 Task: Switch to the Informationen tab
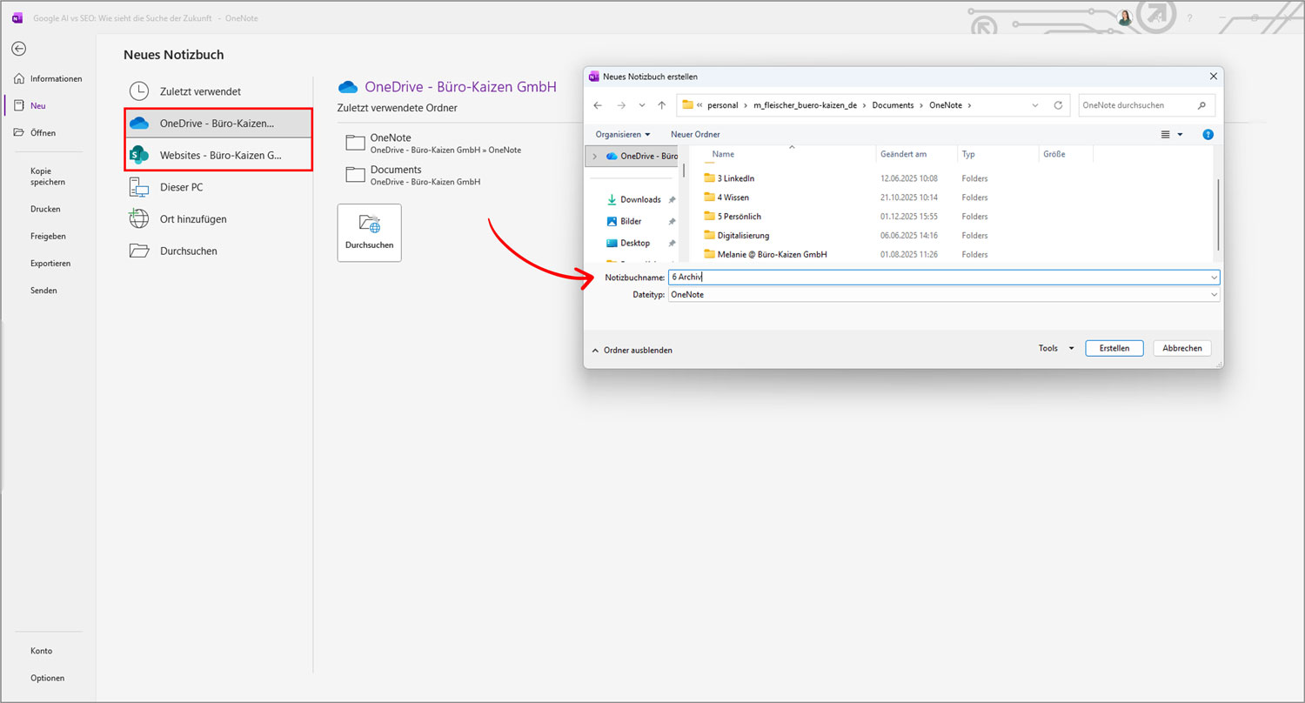(48, 78)
